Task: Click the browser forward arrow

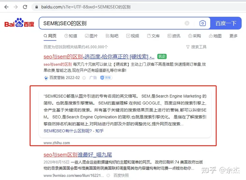Action: (x=16, y=7)
